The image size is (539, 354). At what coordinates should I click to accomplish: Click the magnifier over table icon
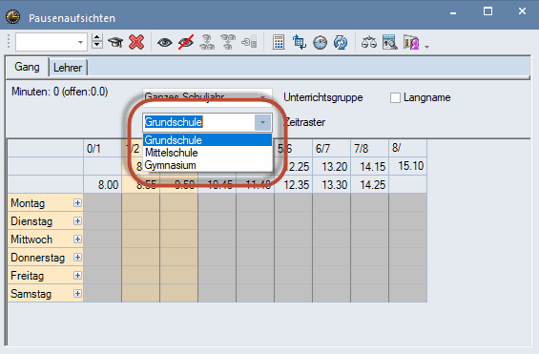coord(390,42)
